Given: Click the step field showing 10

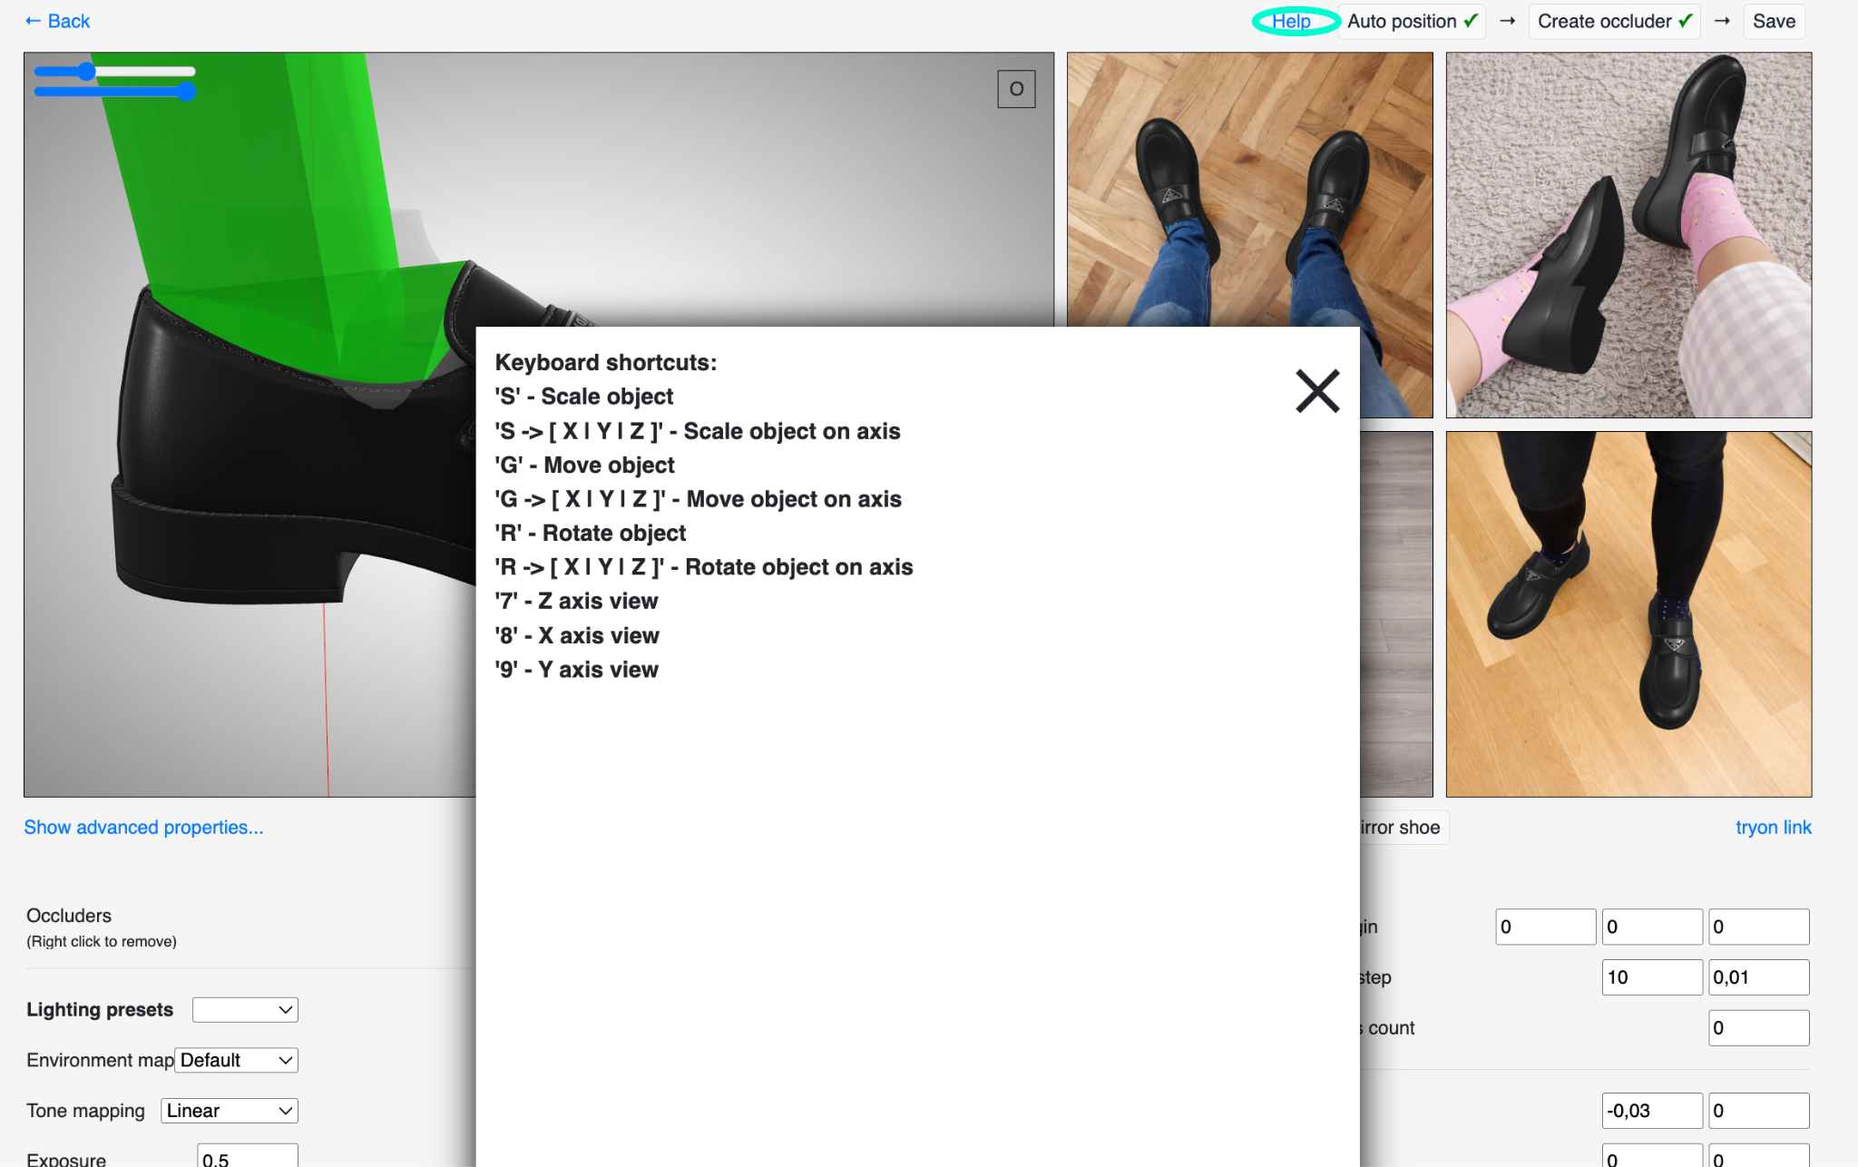Looking at the screenshot, I should click(1651, 977).
